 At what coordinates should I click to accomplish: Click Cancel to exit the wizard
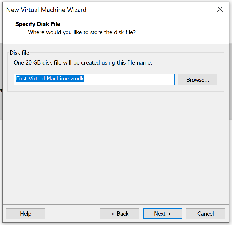[205, 214]
